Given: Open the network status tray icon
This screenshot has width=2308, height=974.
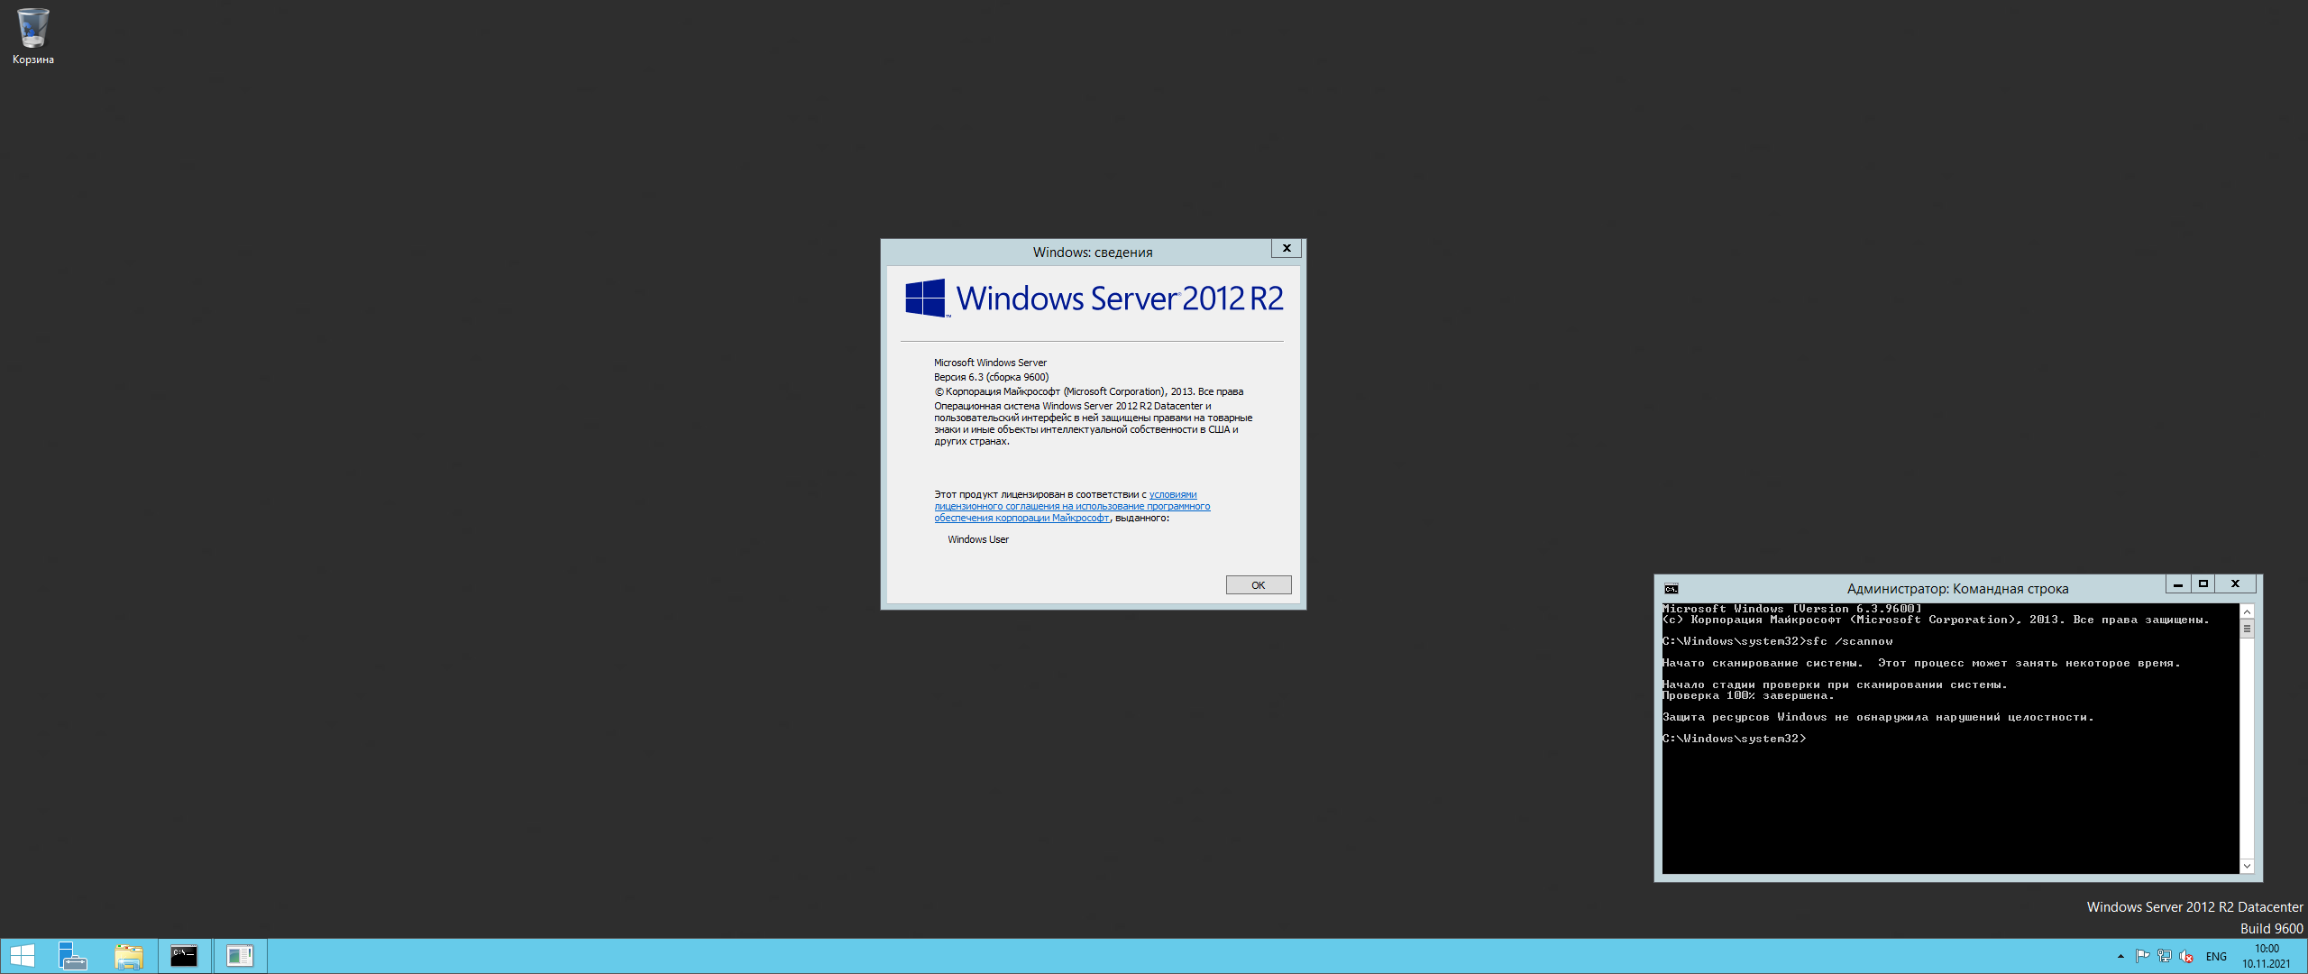Looking at the screenshot, I should 2164,956.
